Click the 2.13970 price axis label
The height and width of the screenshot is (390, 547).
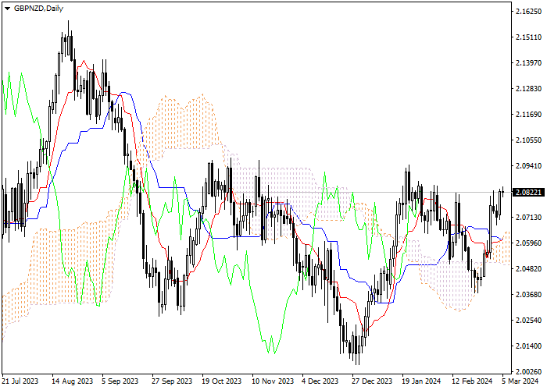pos(528,63)
